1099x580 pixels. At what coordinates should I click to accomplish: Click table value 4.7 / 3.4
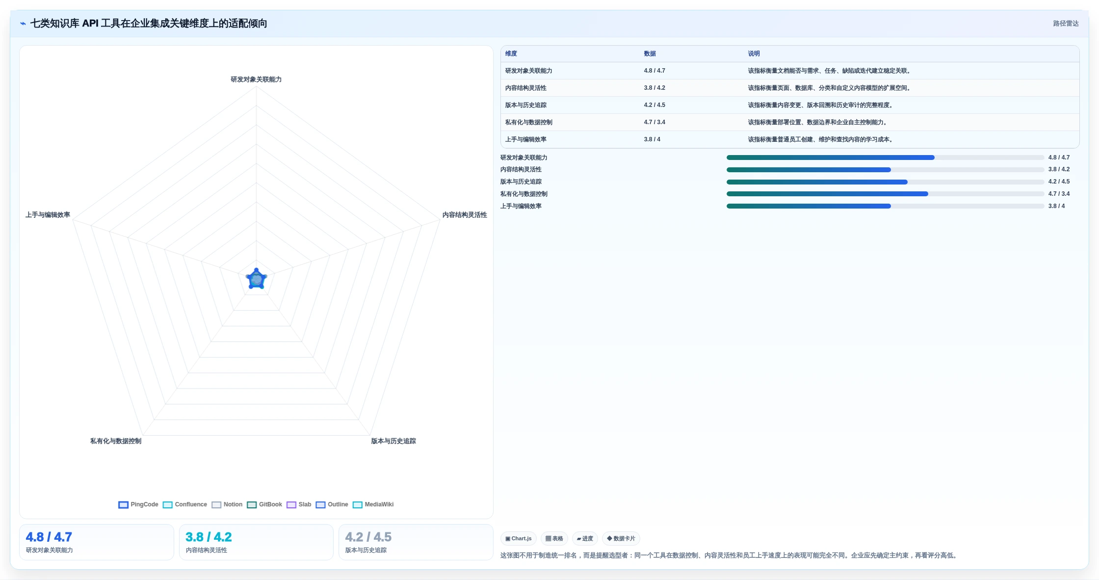click(x=654, y=122)
